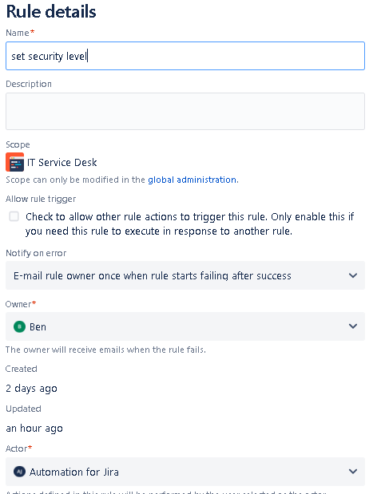The image size is (381, 494).
Task: Click the IT Service Desk scope name
Action: tap(62, 162)
